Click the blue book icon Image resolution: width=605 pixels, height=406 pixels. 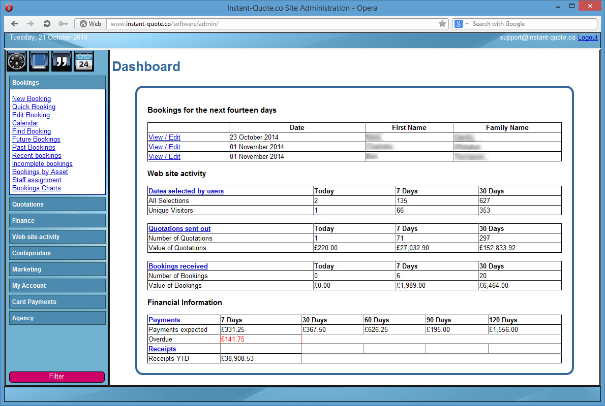[x=39, y=62]
